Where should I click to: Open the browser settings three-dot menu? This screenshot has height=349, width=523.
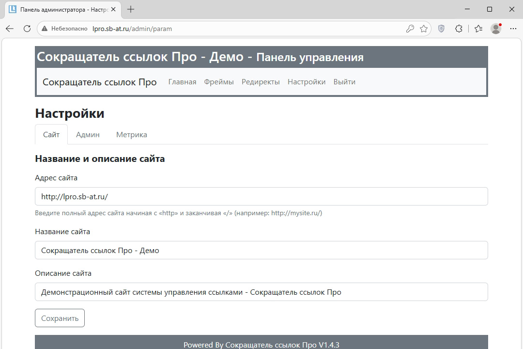click(x=513, y=29)
